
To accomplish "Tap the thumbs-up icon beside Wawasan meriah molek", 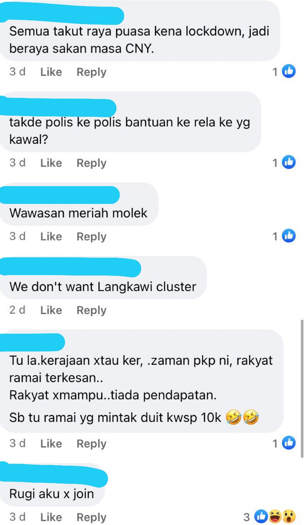I will click(x=289, y=235).
